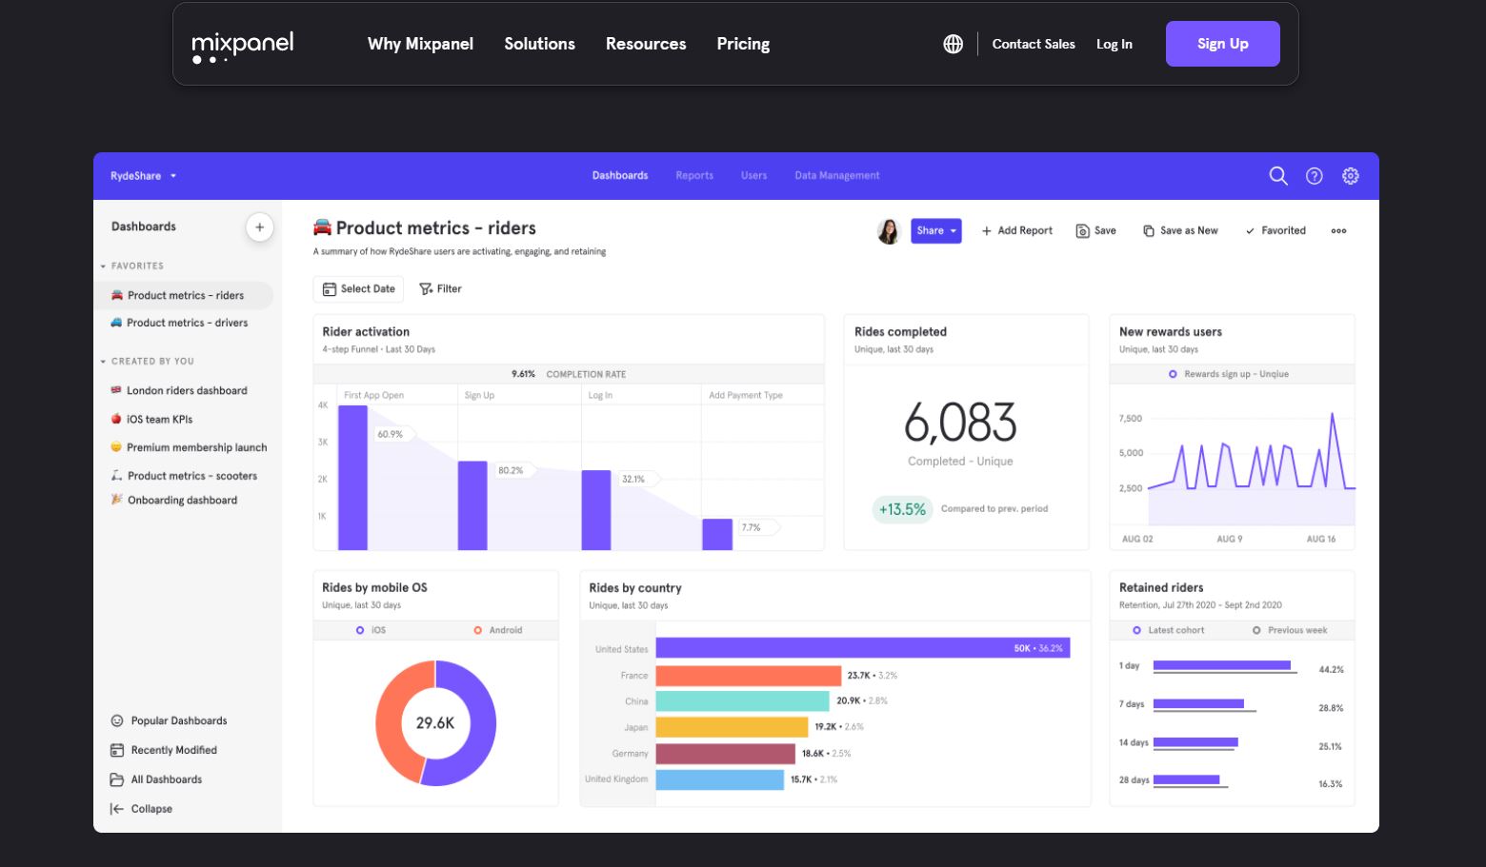
Task: Collapse the CREATED BY YOU section
Action: click(x=147, y=362)
